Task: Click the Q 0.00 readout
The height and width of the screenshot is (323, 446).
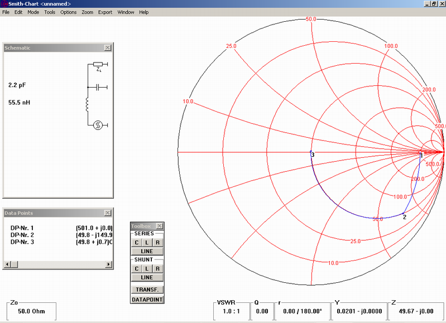Action: 262,311
